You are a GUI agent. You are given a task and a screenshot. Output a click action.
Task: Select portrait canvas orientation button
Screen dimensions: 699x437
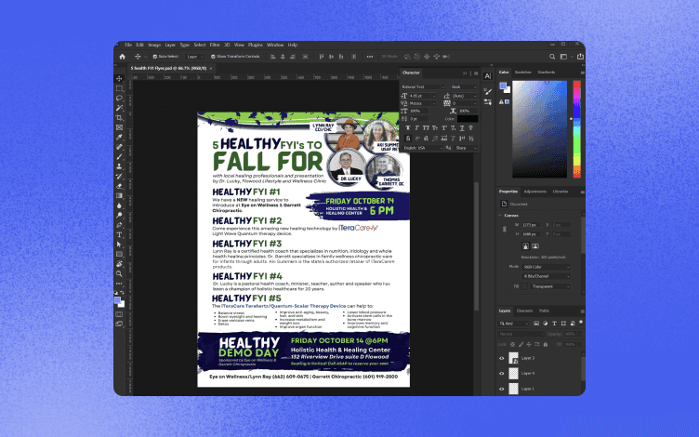pyautogui.click(x=525, y=246)
